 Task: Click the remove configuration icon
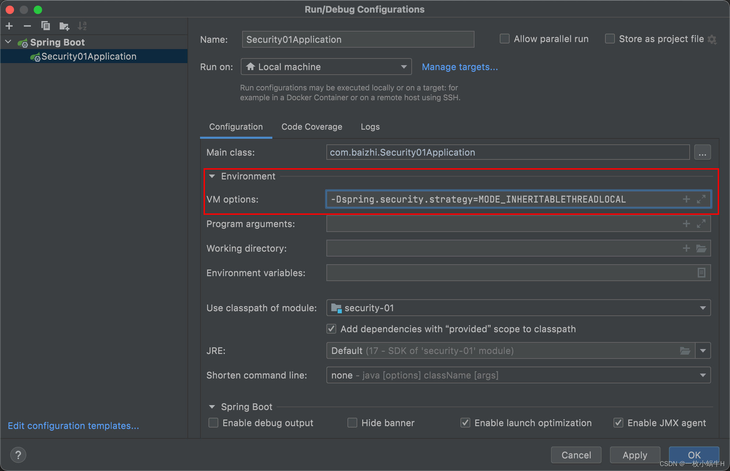coord(28,26)
